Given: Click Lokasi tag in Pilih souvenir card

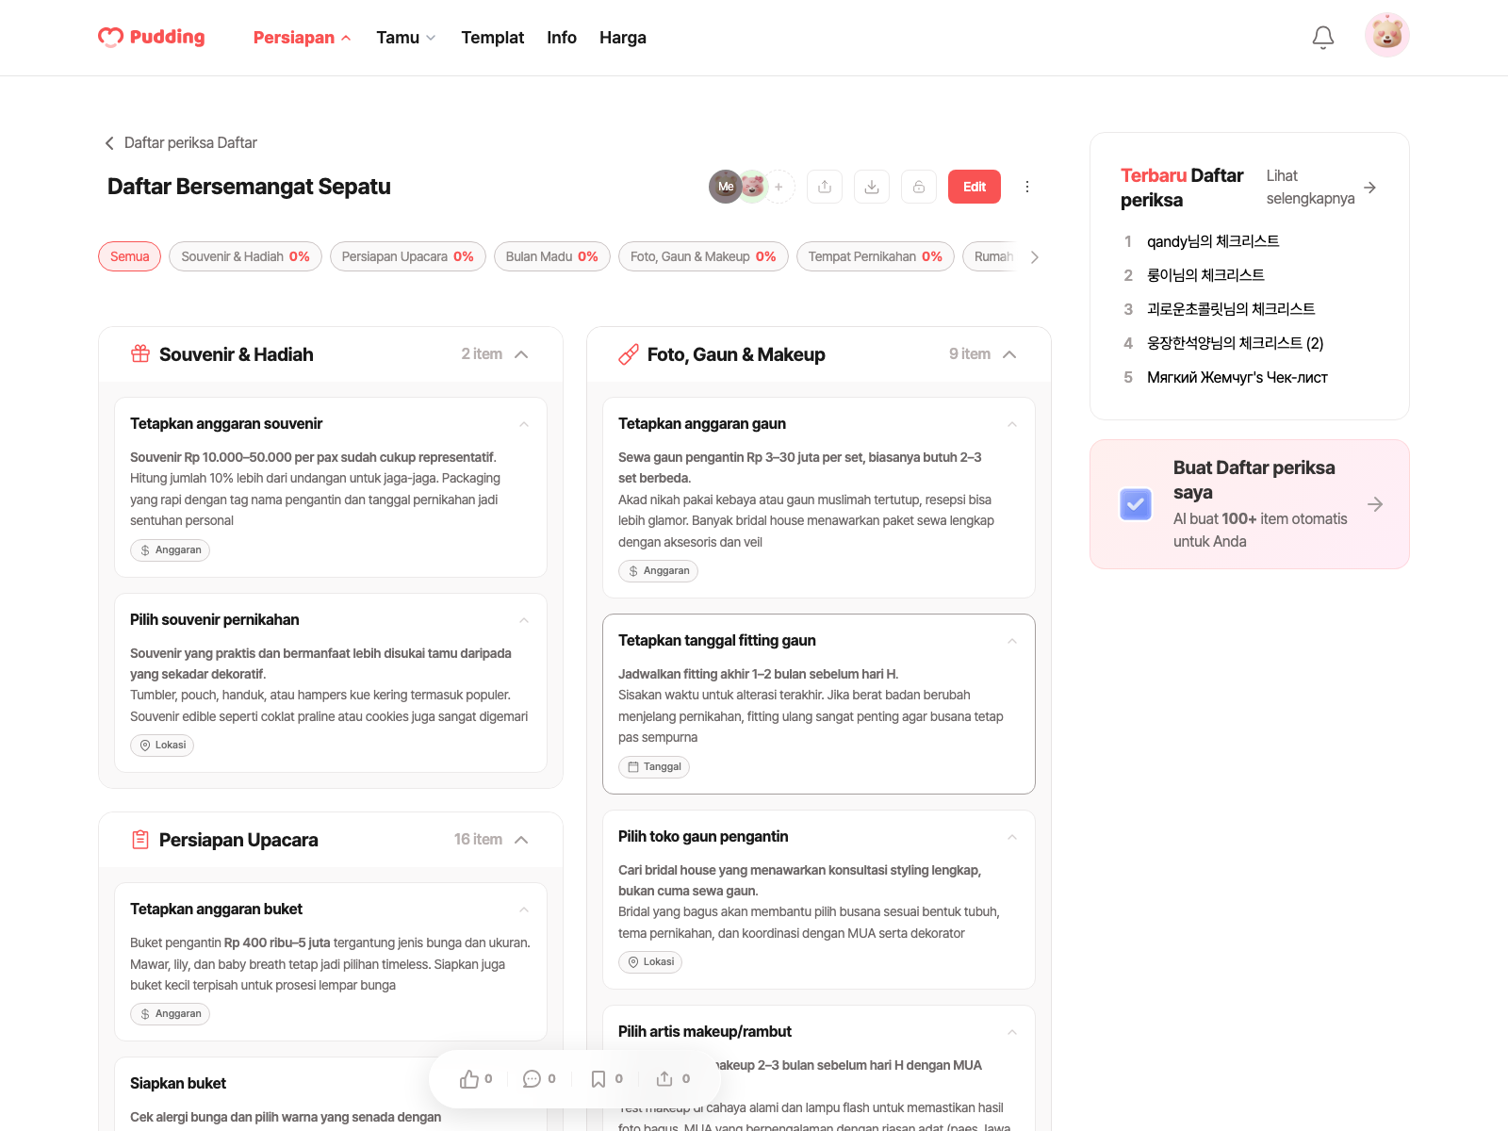Looking at the screenshot, I should [162, 746].
